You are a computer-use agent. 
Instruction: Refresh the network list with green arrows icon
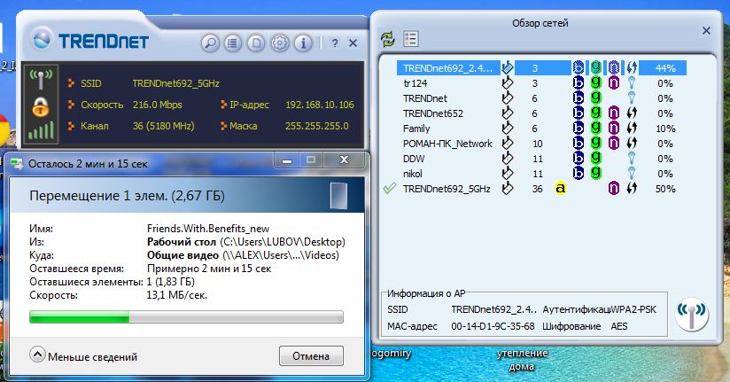tap(388, 39)
